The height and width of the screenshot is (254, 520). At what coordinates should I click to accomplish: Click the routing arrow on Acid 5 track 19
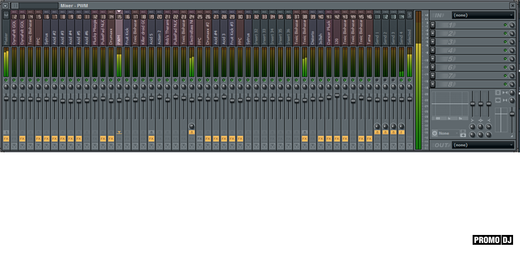point(151,132)
